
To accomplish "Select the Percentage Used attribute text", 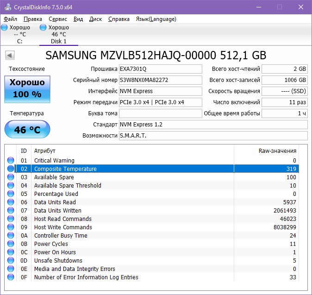I will (x=56, y=194).
